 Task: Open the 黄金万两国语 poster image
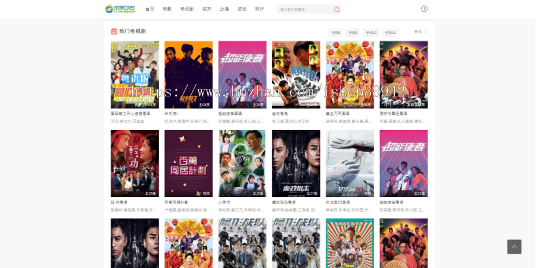(350, 75)
